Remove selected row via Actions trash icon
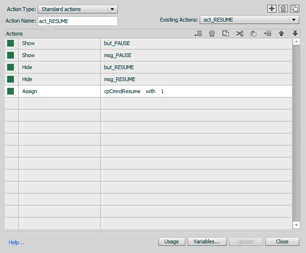This screenshot has height=253, width=306. pyautogui.click(x=212, y=34)
